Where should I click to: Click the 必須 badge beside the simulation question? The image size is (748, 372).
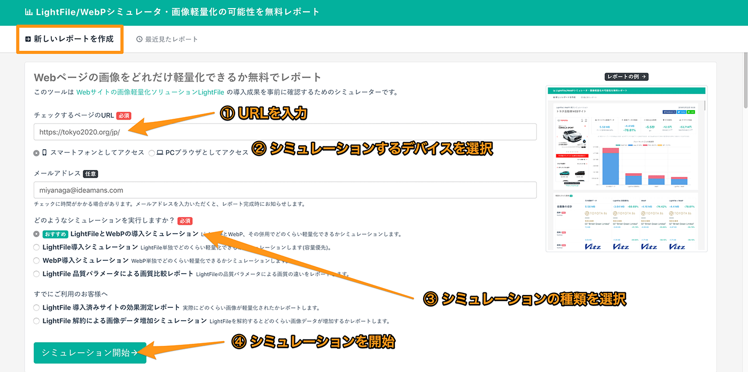pos(184,221)
